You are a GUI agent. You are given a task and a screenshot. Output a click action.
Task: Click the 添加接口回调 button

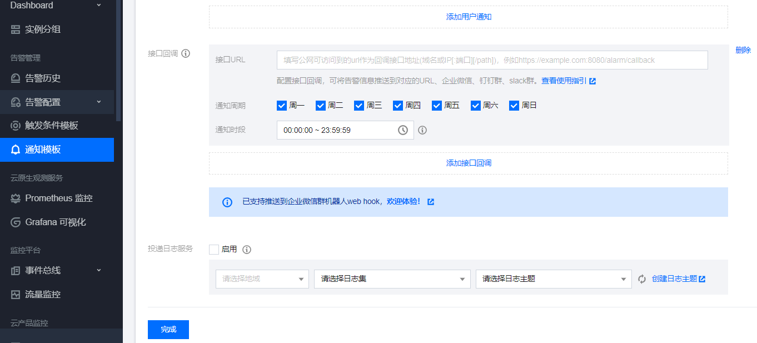[469, 163]
